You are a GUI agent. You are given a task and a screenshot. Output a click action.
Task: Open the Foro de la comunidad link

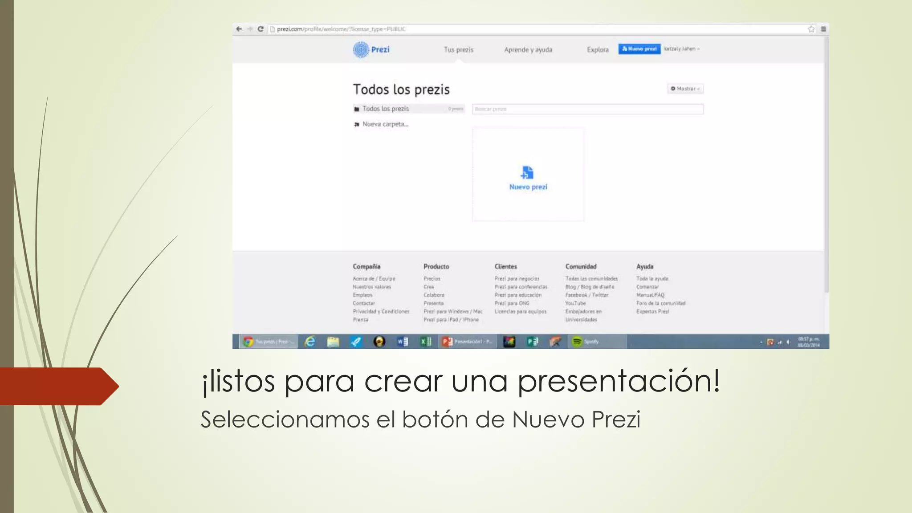(660, 303)
